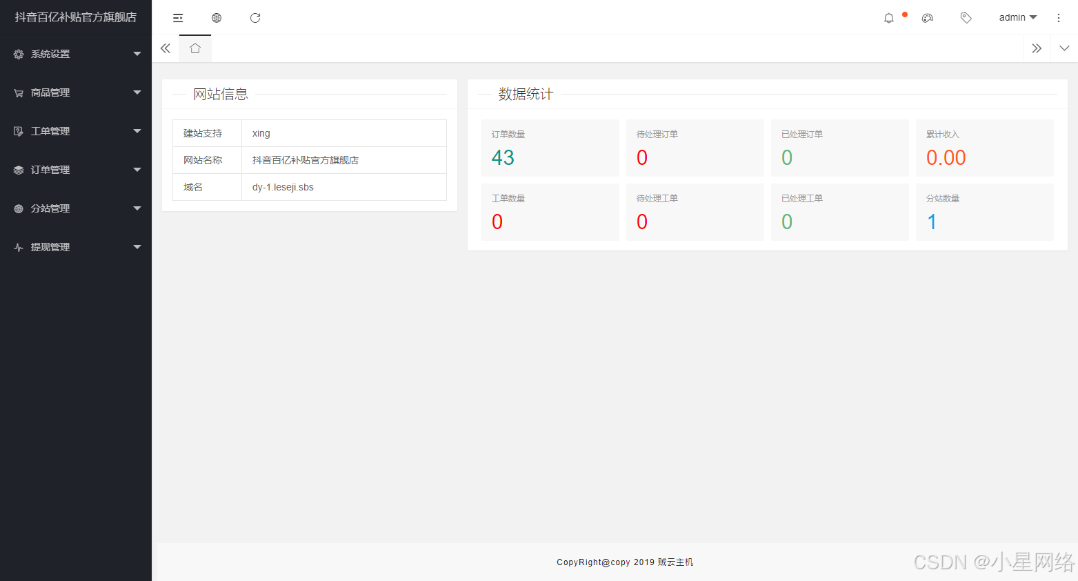1078x581 pixels.
Task: Click the site title 抖音百亿补贴官方旗舰店 logo
Action: tap(76, 17)
